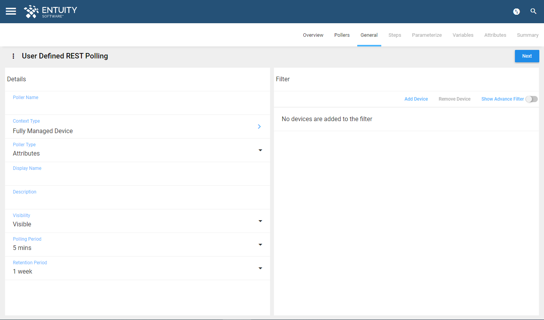The width and height of the screenshot is (544, 320).
Task: Click the Remove Device link
Action: [x=454, y=99]
